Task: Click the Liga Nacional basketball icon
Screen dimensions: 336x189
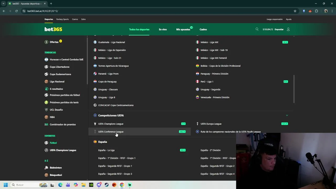Action: point(46,82)
